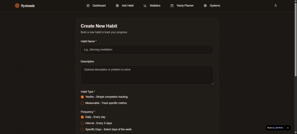Focus the Habit Name input field
The height and width of the screenshot is (134, 297).
(x=147, y=50)
